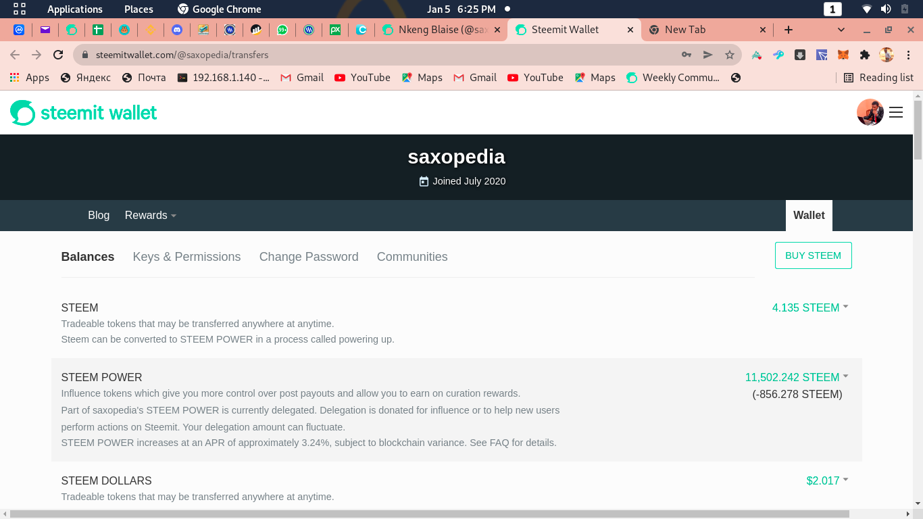
Task: Click the Joined July 2020 text
Action: (x=469, y=181)
